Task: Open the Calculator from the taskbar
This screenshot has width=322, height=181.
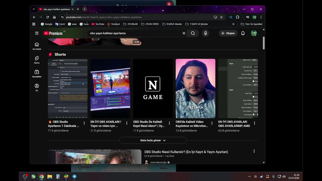Action: 58,177
